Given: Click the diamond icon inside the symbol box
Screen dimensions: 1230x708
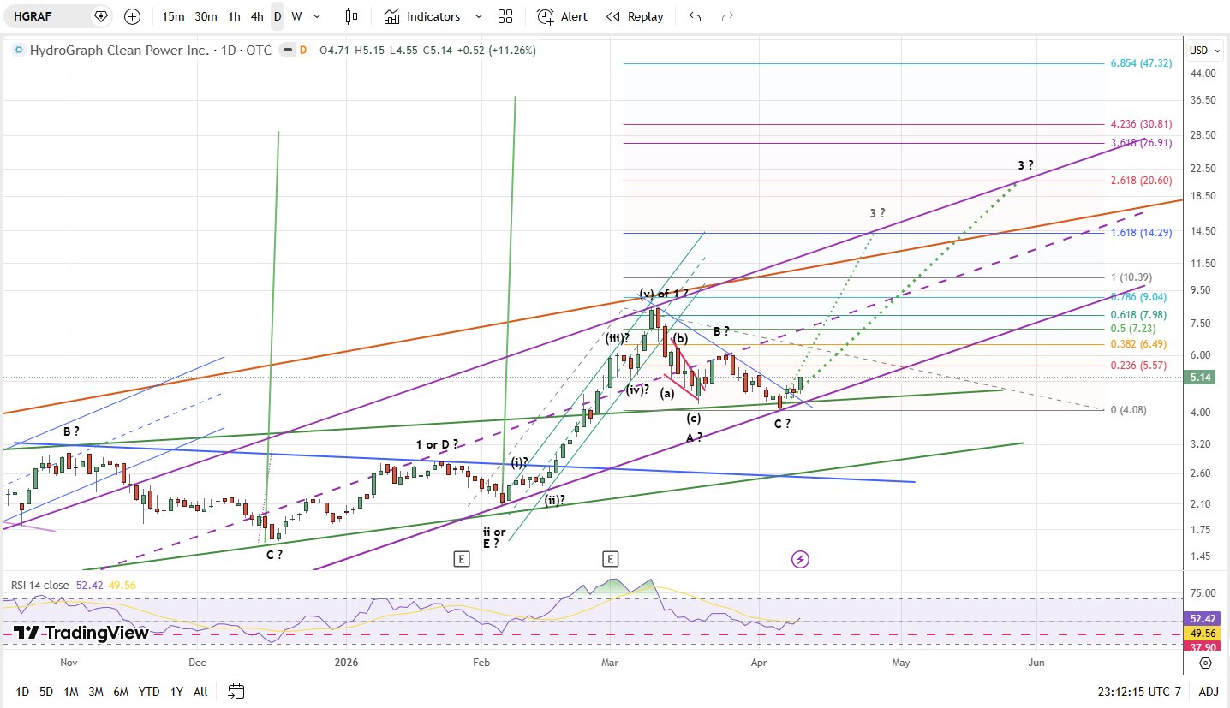Looking at the screenshot, I should click(101, 16).
